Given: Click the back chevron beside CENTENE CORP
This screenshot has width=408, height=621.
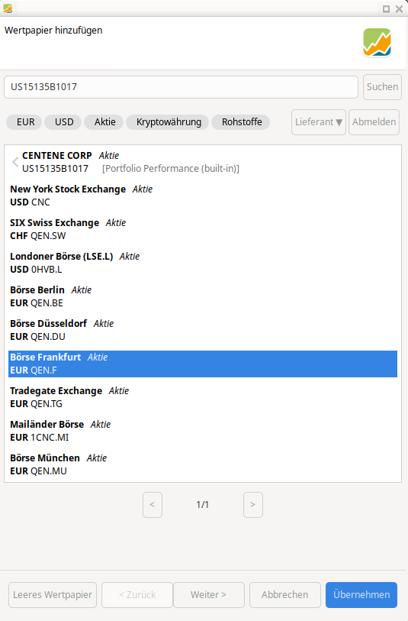Looking at the screenshot, I should 15,162.
